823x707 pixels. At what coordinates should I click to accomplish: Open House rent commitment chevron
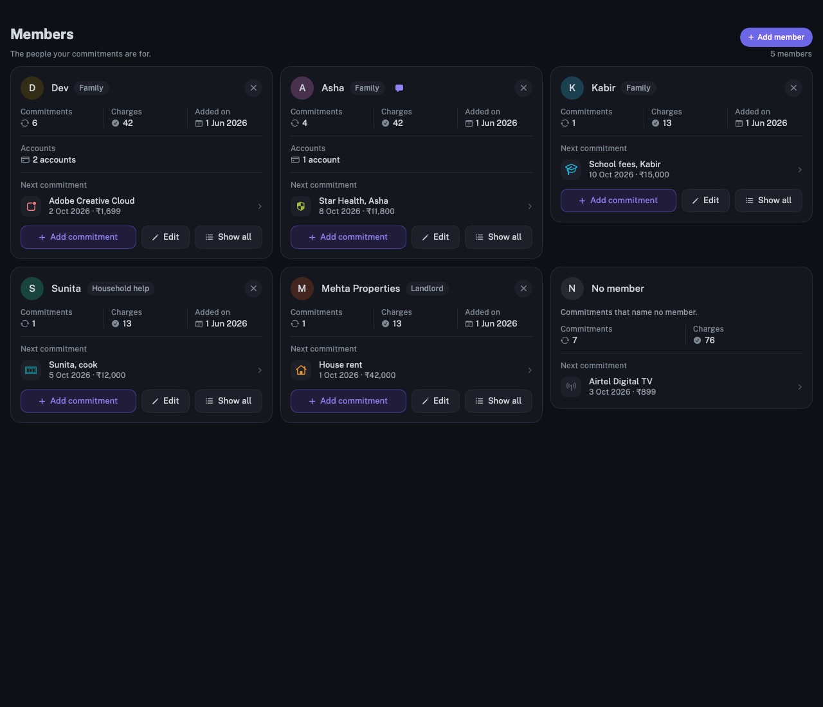click(530, 370)
